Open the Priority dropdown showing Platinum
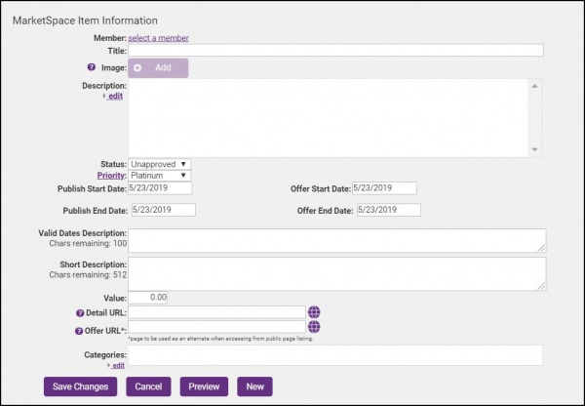 (x=160, y=176)
